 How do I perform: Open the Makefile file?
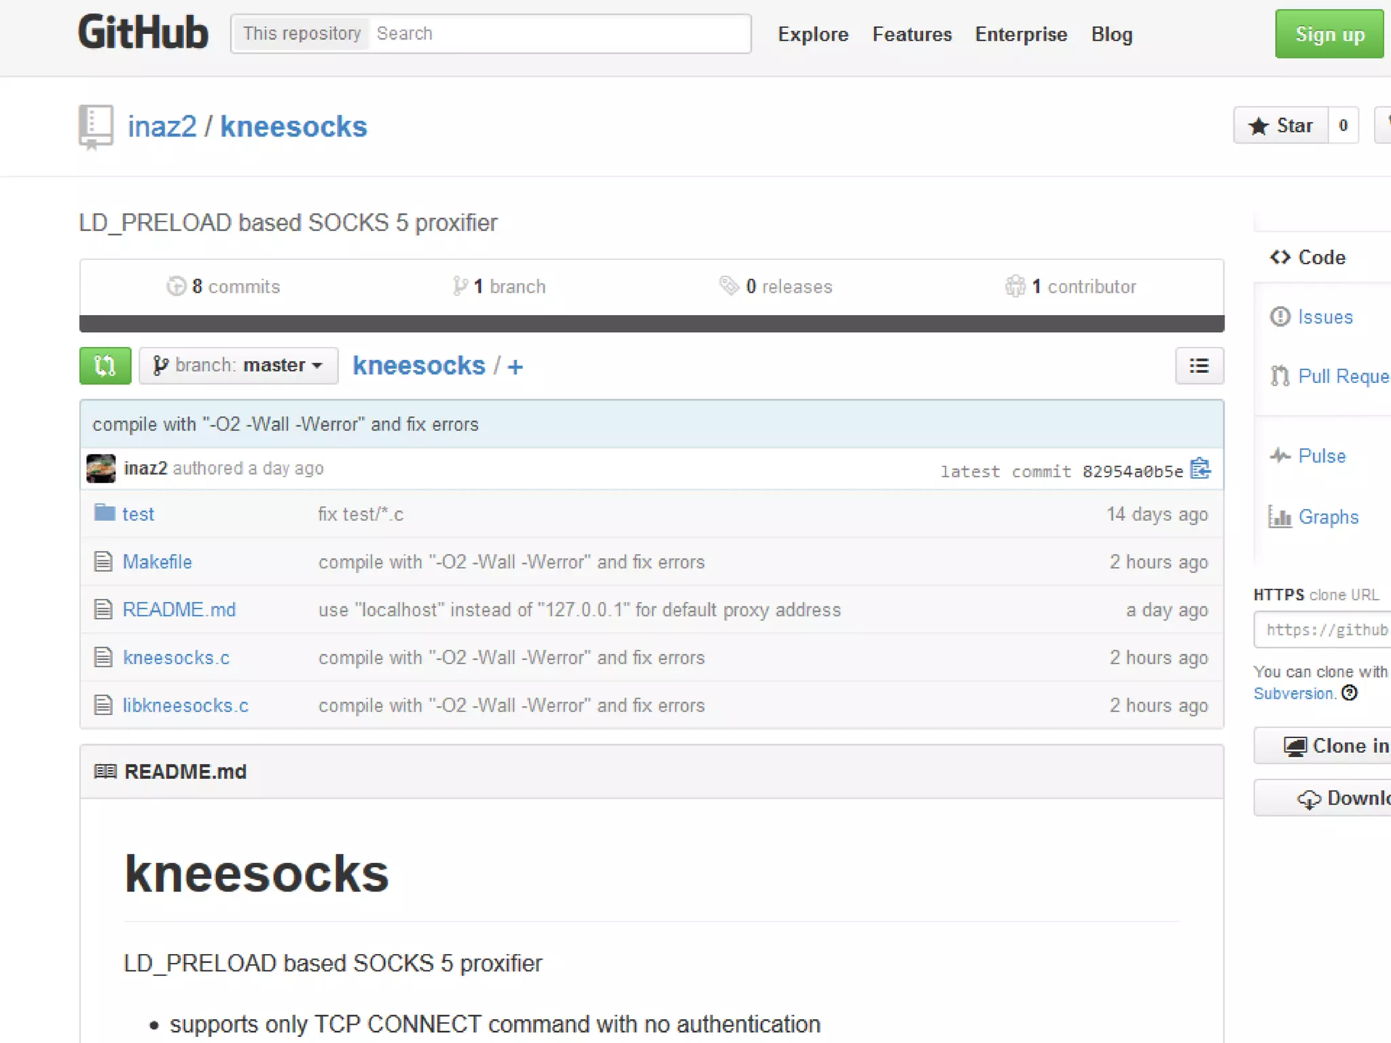[157, 562]
